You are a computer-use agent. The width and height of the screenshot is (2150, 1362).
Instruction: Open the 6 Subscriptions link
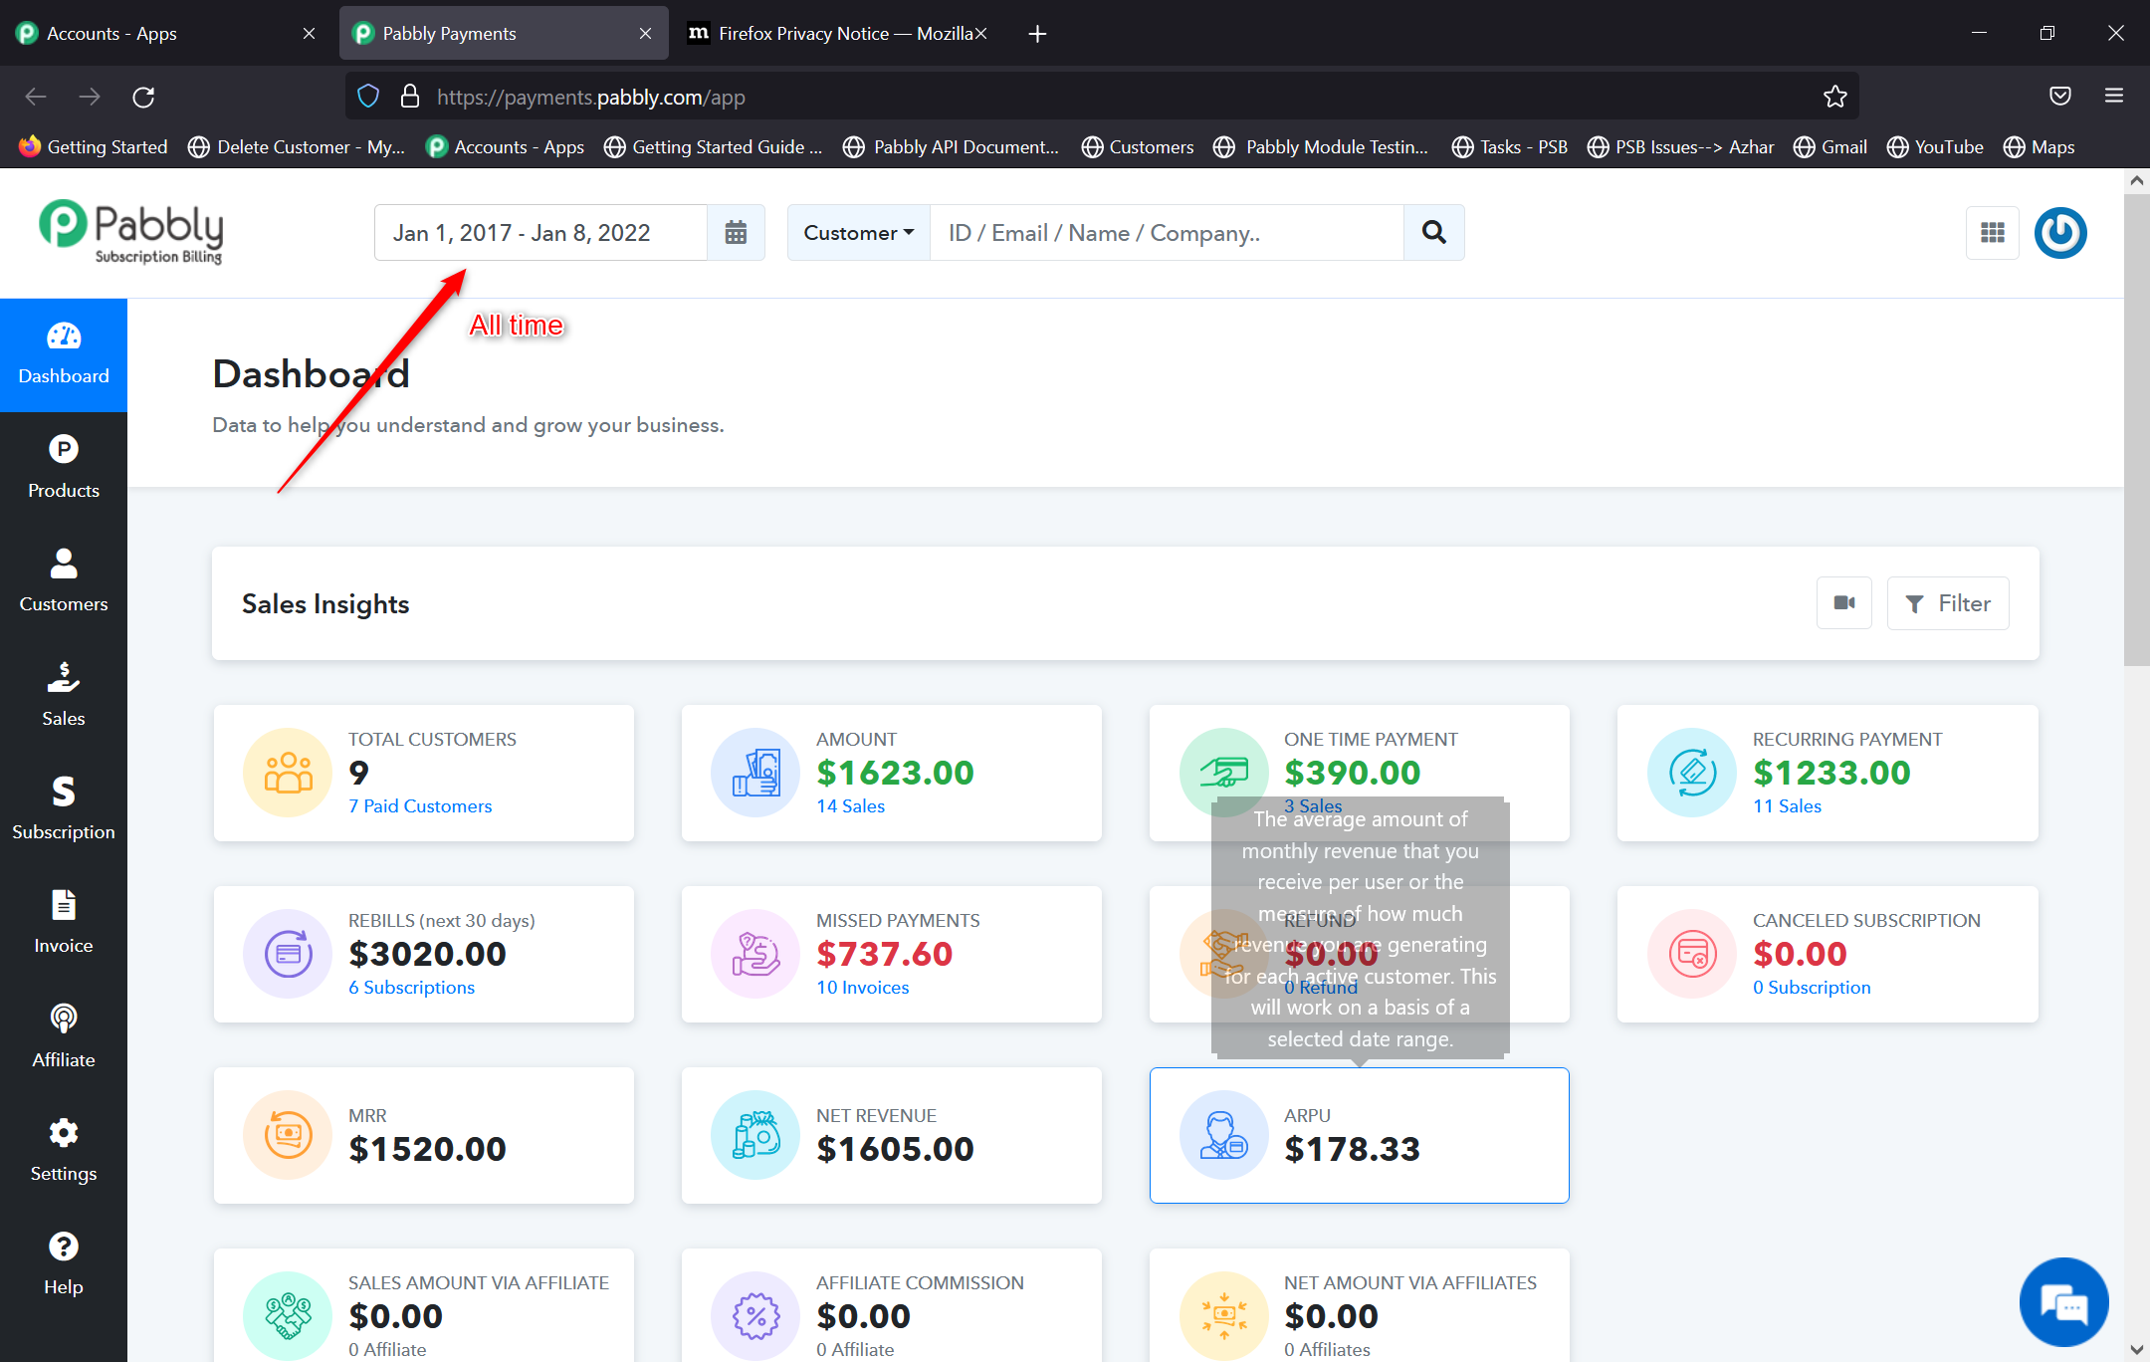[x=411, y=988]
